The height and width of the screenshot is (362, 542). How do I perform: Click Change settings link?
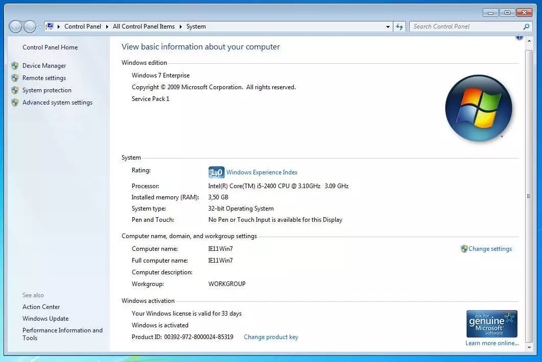490,249
